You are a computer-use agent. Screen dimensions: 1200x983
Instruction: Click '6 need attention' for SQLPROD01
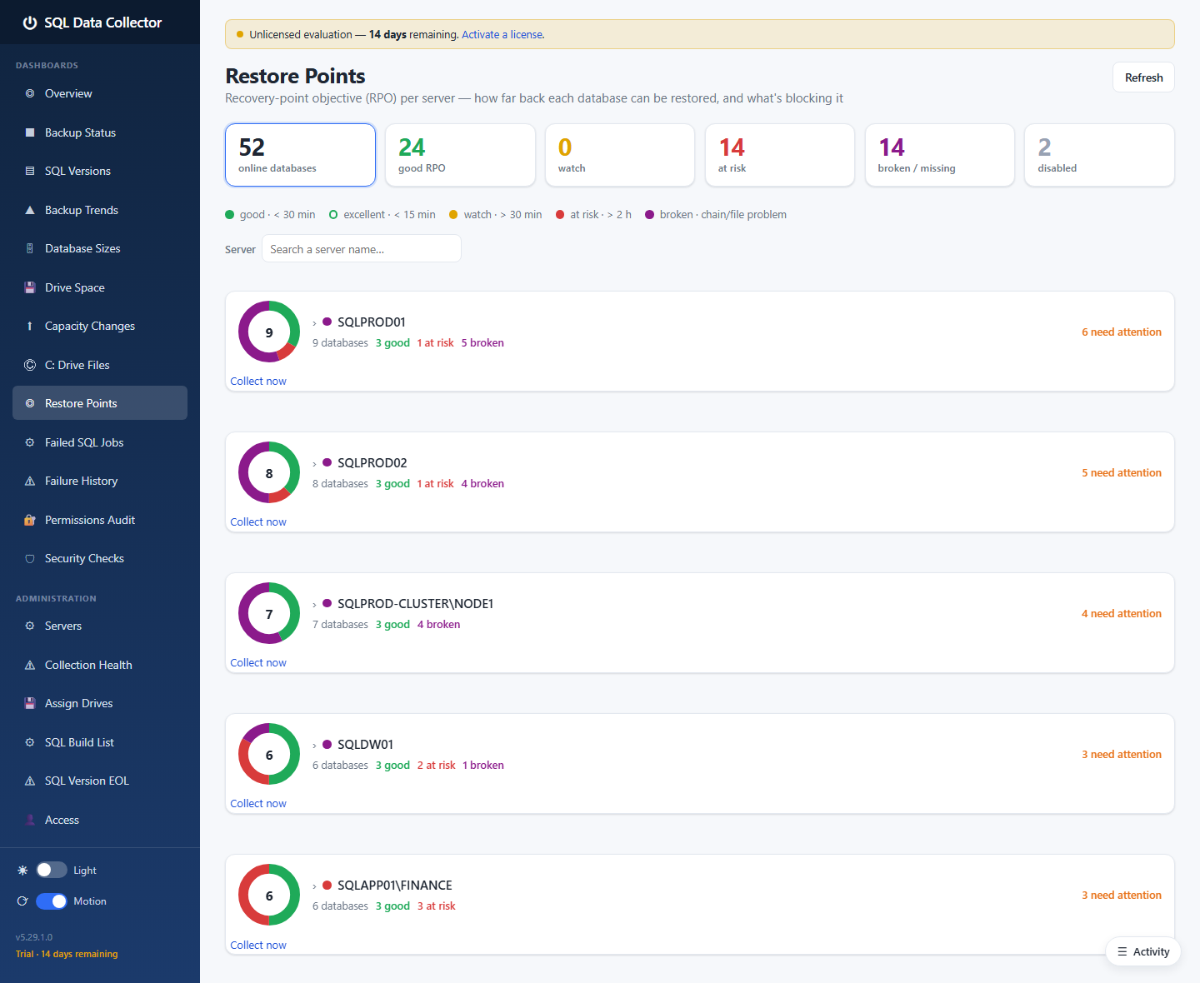[x=1122, y=332]
